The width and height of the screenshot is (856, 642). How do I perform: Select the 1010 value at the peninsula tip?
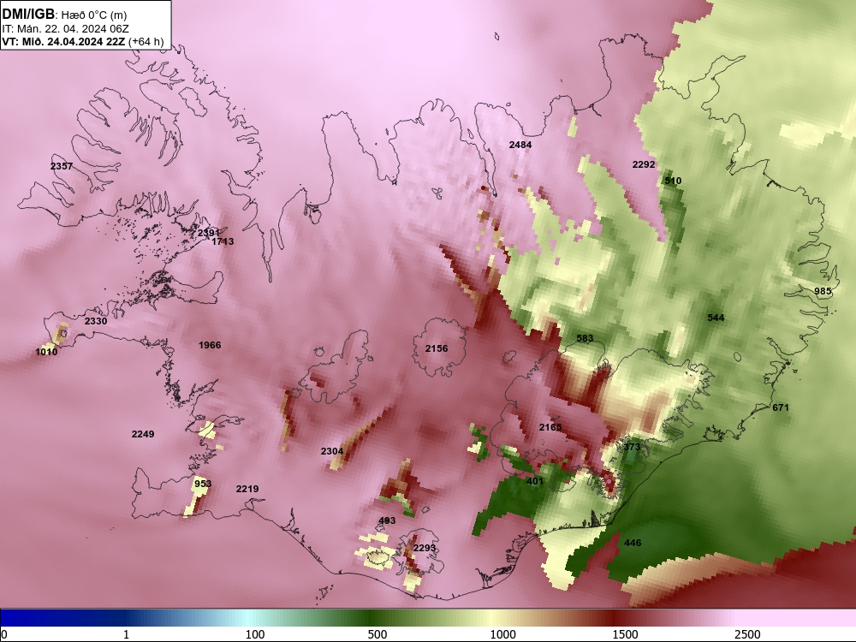click(x=46, y=352)
